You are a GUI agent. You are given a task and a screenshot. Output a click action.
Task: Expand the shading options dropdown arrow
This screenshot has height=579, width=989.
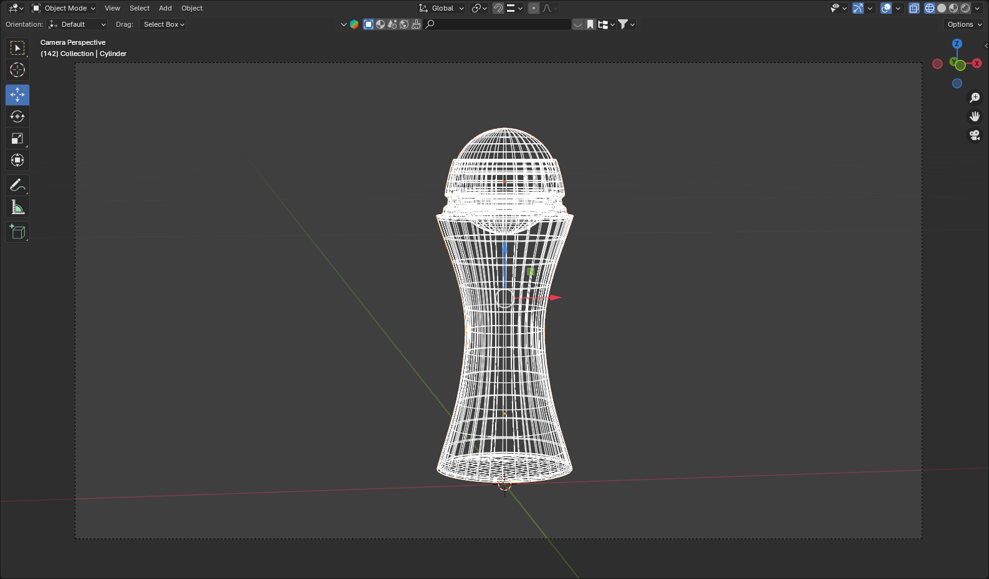click(978, 8)
